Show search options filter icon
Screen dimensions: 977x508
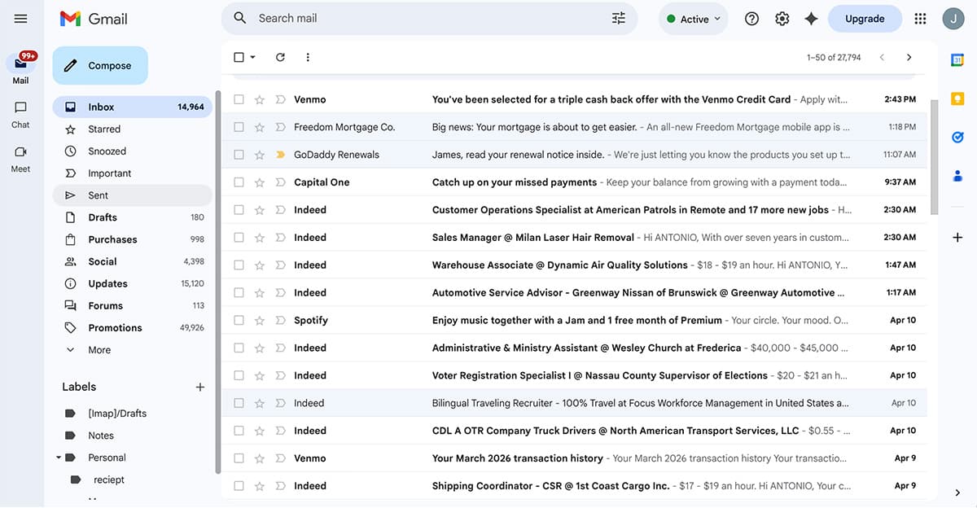[x=619, y=18]
